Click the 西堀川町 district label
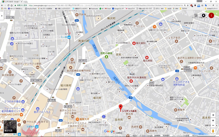 point(84,41)
